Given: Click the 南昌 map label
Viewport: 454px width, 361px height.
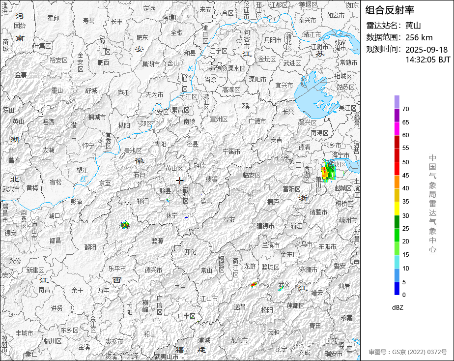Looking at the screenshot, I should (44, 289).
